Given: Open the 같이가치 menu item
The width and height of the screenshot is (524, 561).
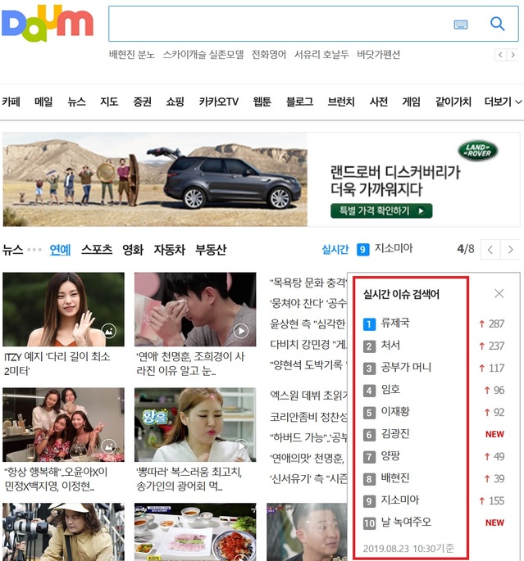Looking at the screenshot, I should pyautogui.click(x=453, y=102).
